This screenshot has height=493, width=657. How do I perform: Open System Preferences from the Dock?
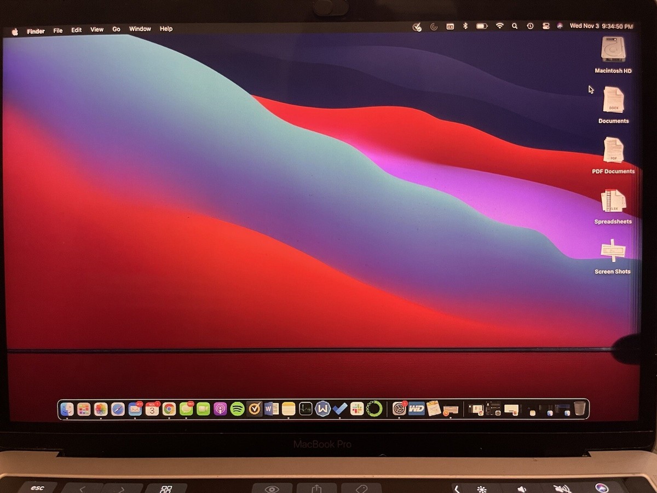399,409
